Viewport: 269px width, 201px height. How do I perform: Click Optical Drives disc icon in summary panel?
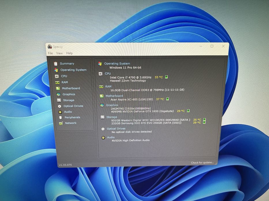pos(103,129)
